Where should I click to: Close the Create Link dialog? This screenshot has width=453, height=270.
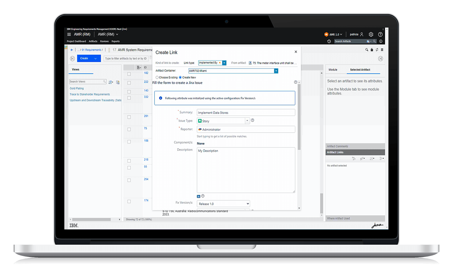click(x=296, y=52)
